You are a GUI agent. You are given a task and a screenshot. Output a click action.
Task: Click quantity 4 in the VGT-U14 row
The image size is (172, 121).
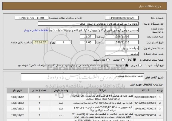click(x=39, y=103)
